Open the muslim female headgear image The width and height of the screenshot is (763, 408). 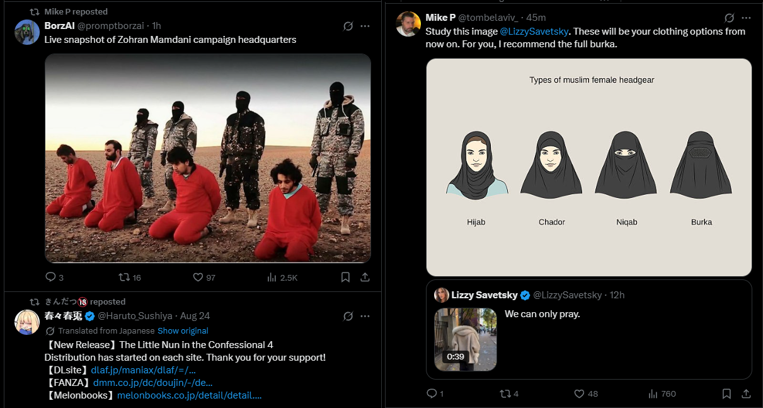[x=589, y=167]
